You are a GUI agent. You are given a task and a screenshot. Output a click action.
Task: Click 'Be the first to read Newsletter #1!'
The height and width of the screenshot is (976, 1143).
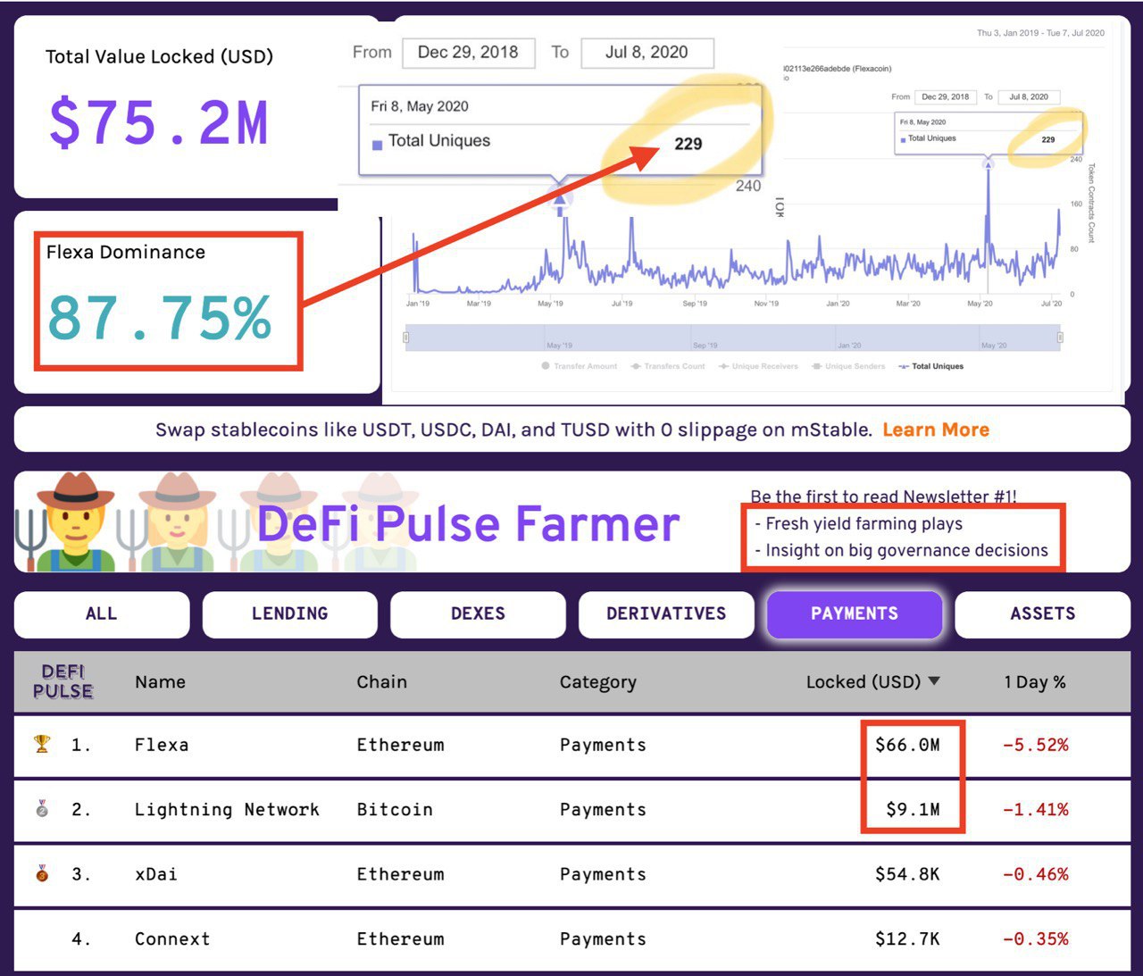click(x=883, y=496)
